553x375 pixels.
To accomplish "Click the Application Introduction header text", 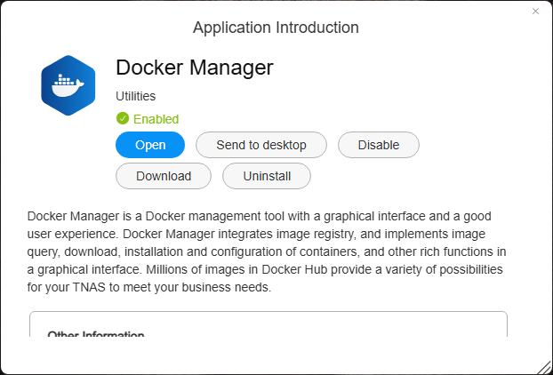I will (x=276, y=28).
